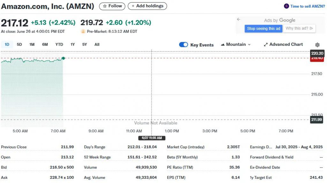Viewport: 327px width, 183px height.
Task: Click the Advanced Chart expand arrows icon
Action: point(265,45)
